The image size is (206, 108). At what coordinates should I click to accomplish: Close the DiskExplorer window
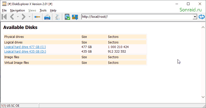click(x=200, y=4)
